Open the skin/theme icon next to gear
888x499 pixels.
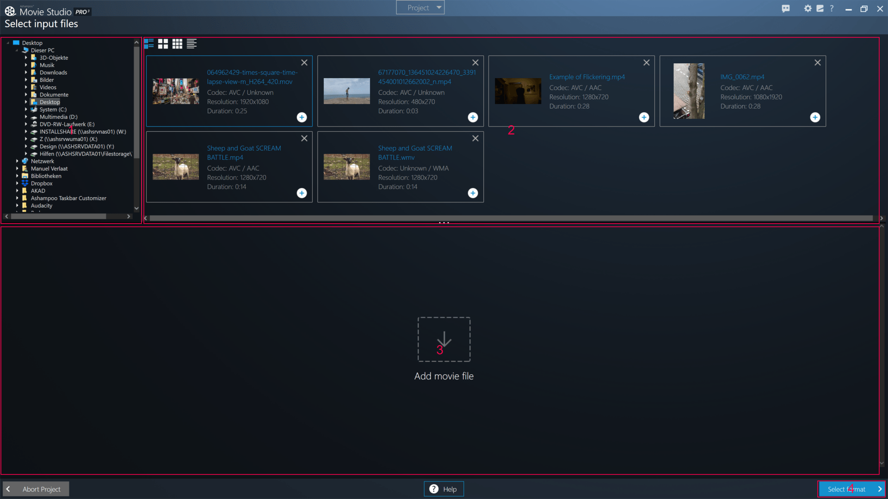coord(820,8)
